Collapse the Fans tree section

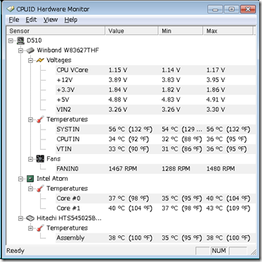click(30, 159)
